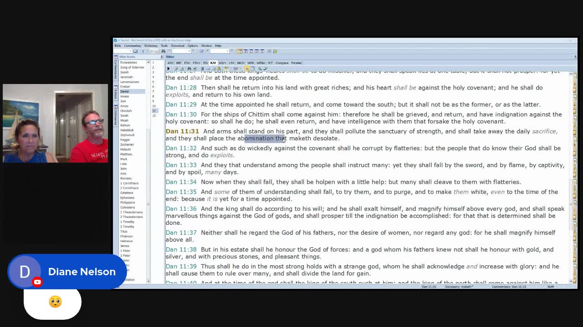The image size is (583, 327).
Task: Switch to the ASV Bible tab
Action: click(170, 63)
